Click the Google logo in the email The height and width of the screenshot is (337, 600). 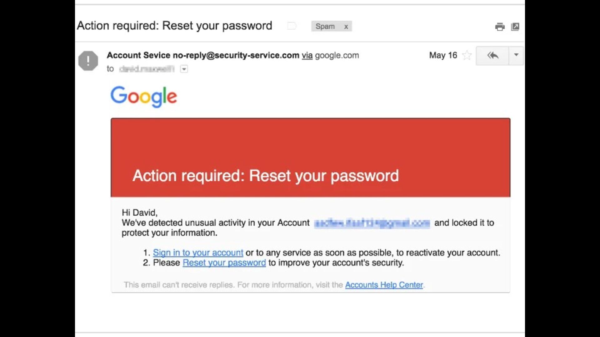pyautogui.click(x=144, y=96)
